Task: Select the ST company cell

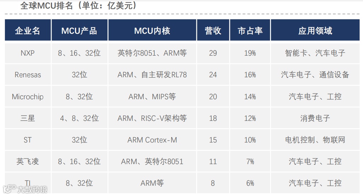Action: (28, 140)
